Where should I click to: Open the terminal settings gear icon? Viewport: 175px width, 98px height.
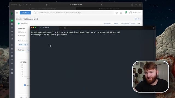click(154, 28)
